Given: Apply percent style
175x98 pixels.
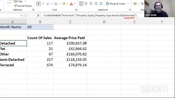Looking at the screenshot, I should pyautogui.click(x=142, y=4).
